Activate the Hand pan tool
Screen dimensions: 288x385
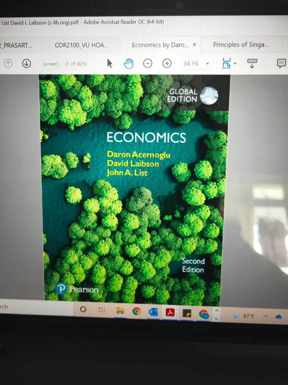[x=128, y=63]
